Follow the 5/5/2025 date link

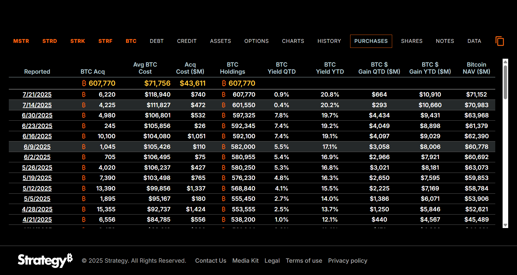(37, 199)
